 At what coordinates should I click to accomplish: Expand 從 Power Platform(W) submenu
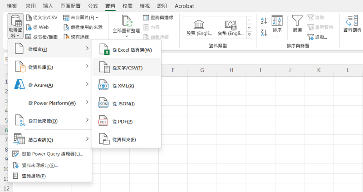point(50,103)
